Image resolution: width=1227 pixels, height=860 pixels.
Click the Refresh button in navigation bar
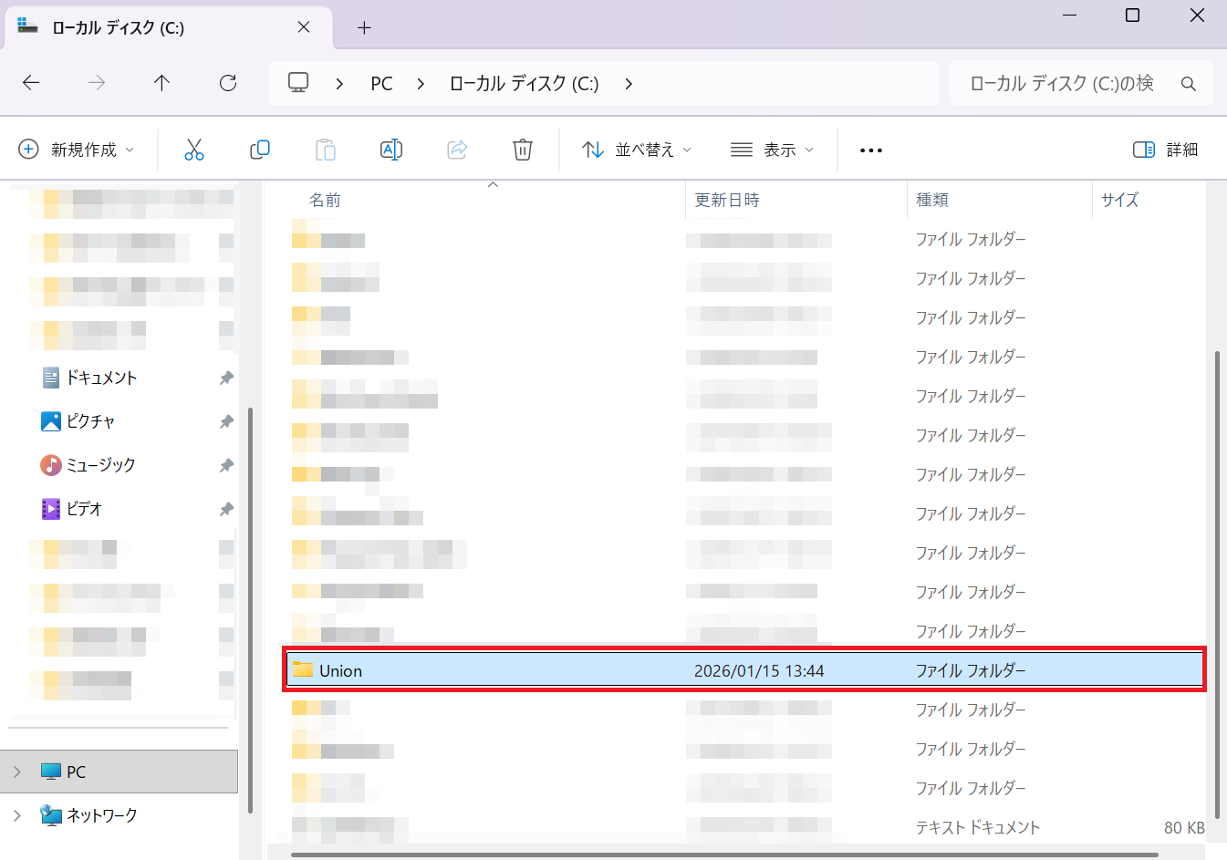[x=228, y=83]
